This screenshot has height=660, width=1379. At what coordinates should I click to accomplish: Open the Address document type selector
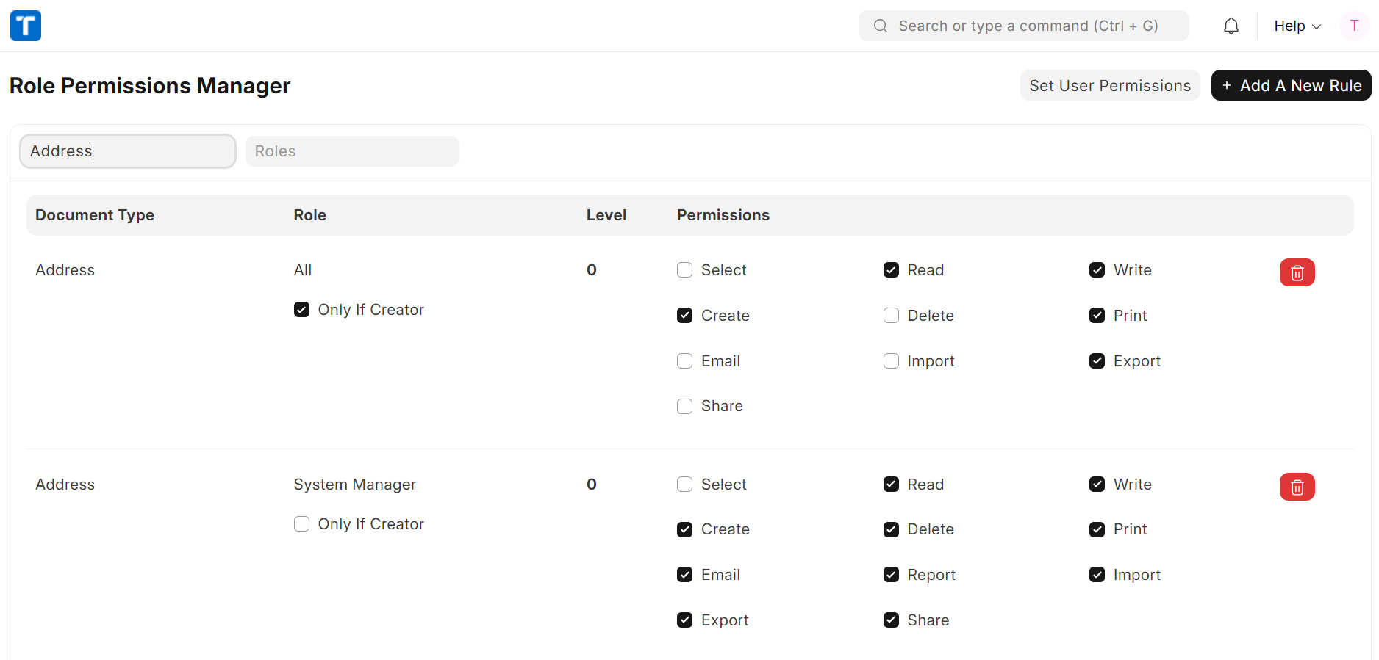tap(128, 151)
